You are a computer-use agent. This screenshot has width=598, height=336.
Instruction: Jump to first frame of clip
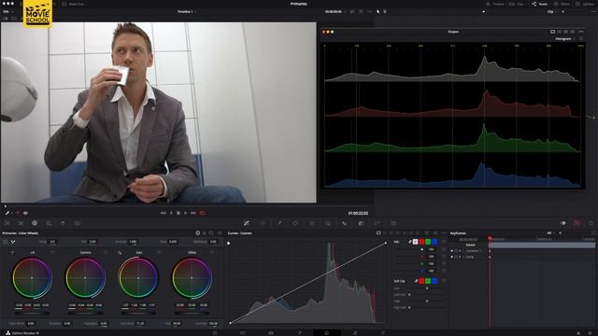[x=164, y=213]
